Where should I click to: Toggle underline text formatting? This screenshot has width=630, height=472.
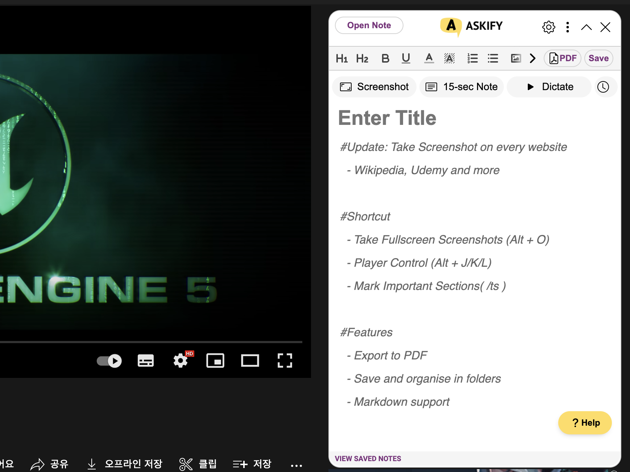coord(406,58)
